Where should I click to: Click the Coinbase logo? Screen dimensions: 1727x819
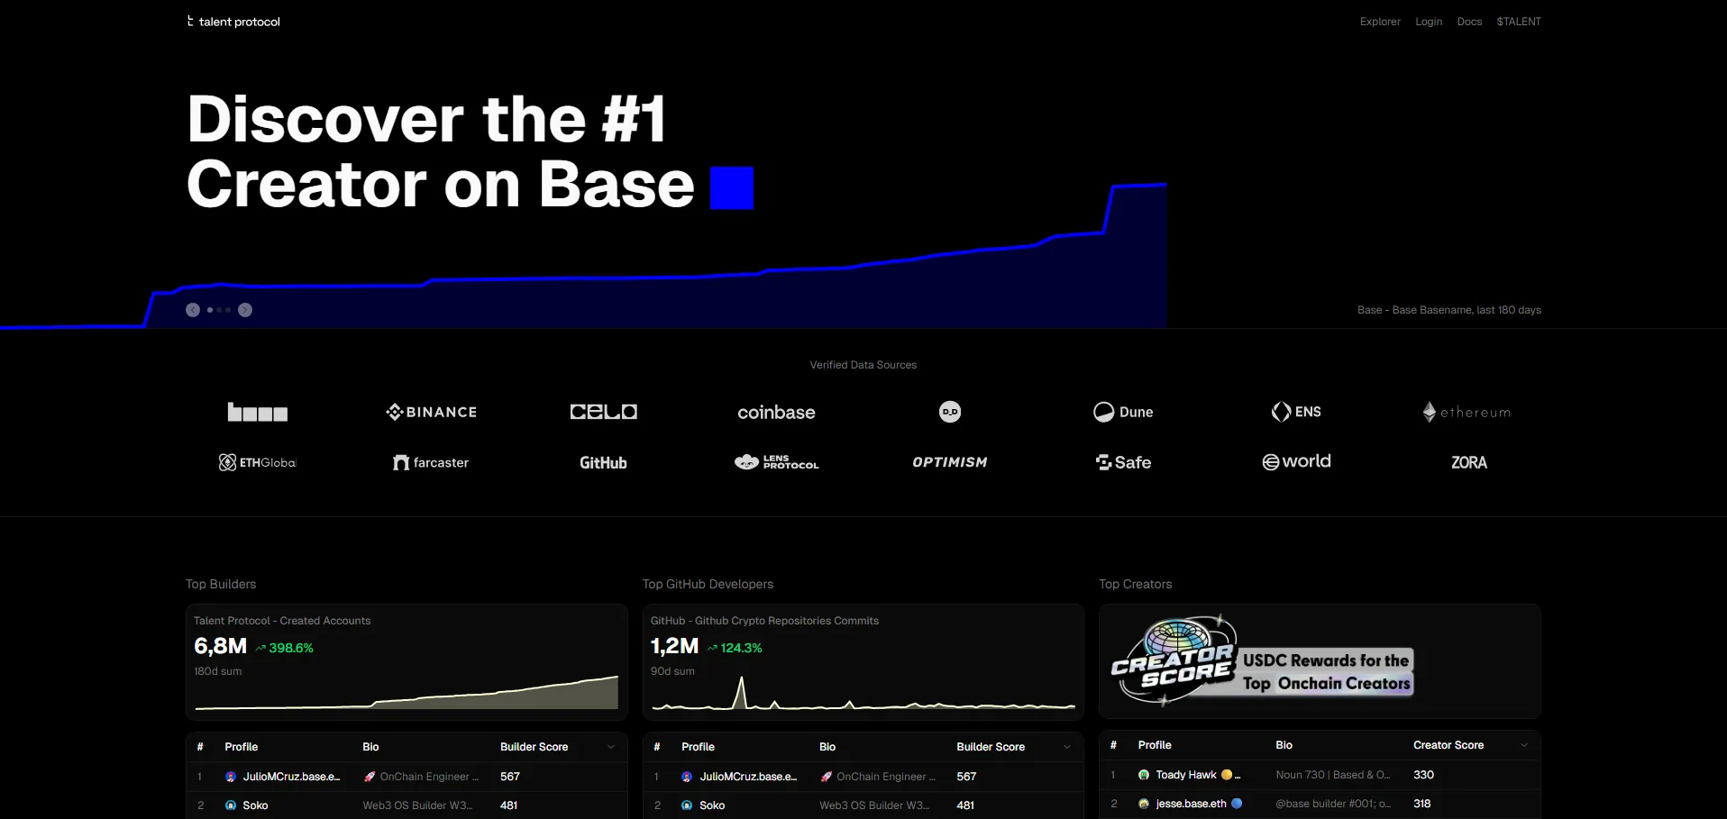[776, 413]
